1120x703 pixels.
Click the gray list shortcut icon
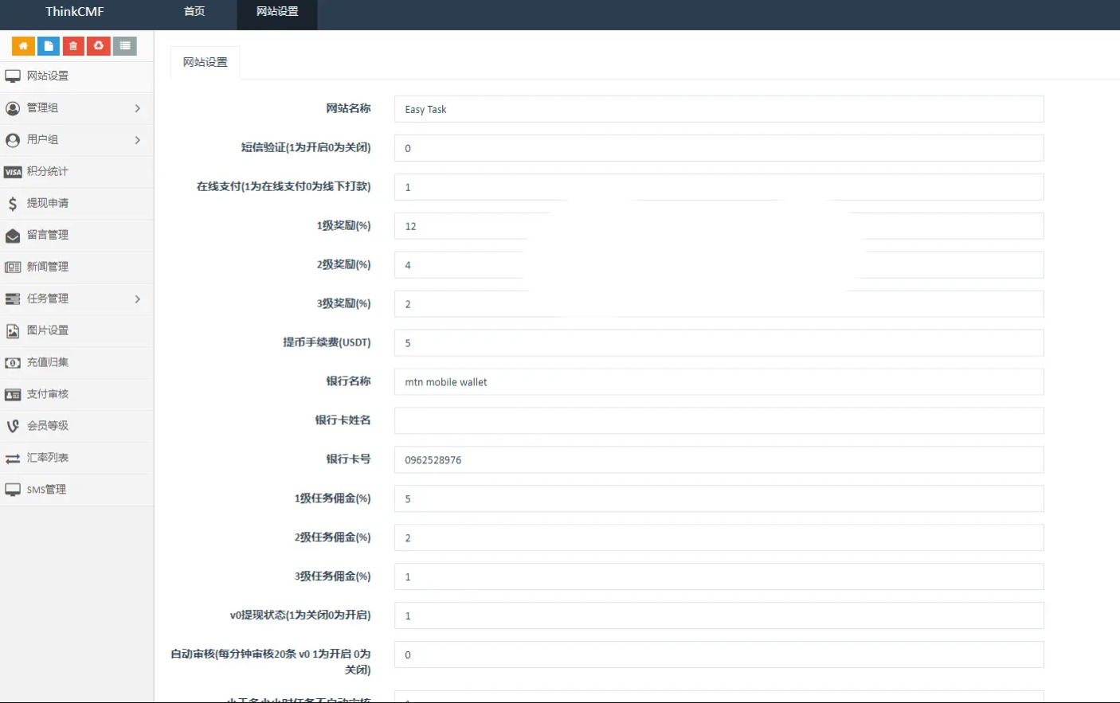pos(125,46)
